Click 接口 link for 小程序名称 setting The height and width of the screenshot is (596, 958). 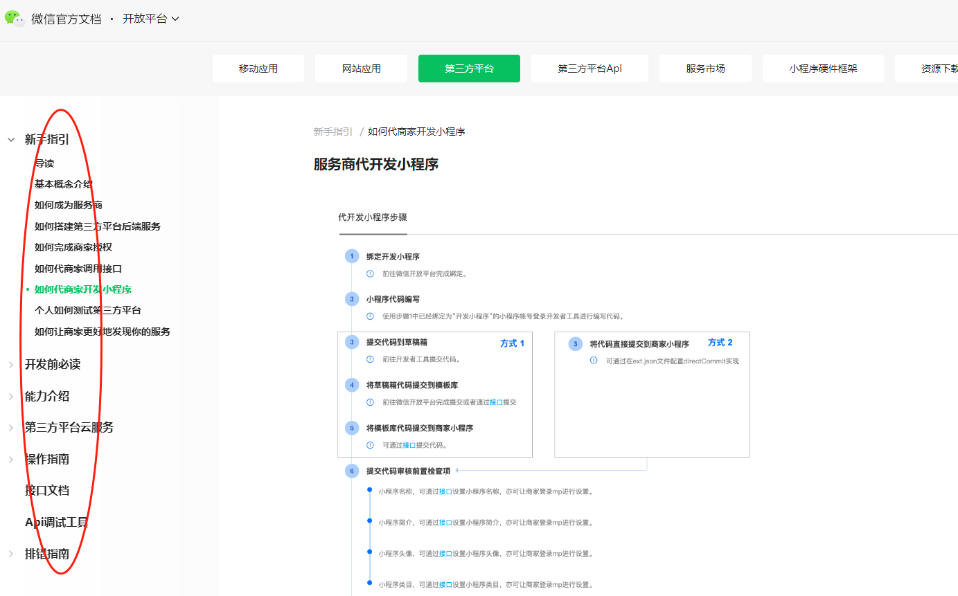pyautogui.click(x=445, y=491)
